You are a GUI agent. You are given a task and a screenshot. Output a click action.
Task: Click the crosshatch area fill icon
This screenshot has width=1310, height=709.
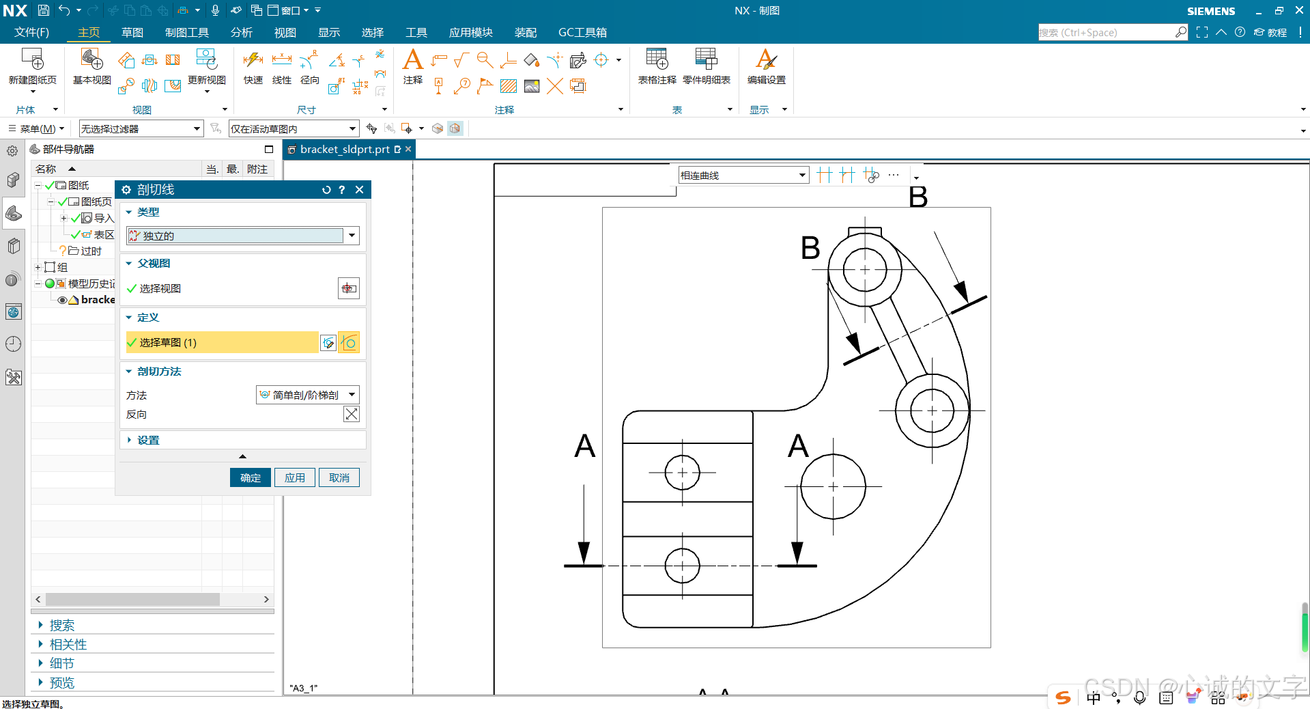(509, 86)
